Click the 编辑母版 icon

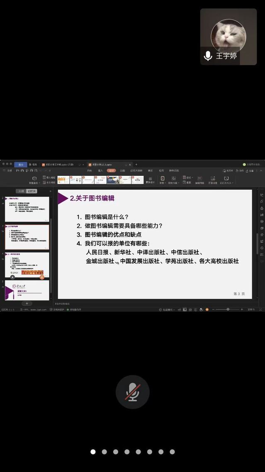coord(199,179)
